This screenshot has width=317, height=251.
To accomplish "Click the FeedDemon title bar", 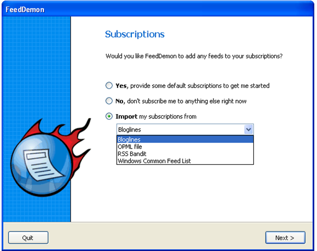I will tap(157, 9).
